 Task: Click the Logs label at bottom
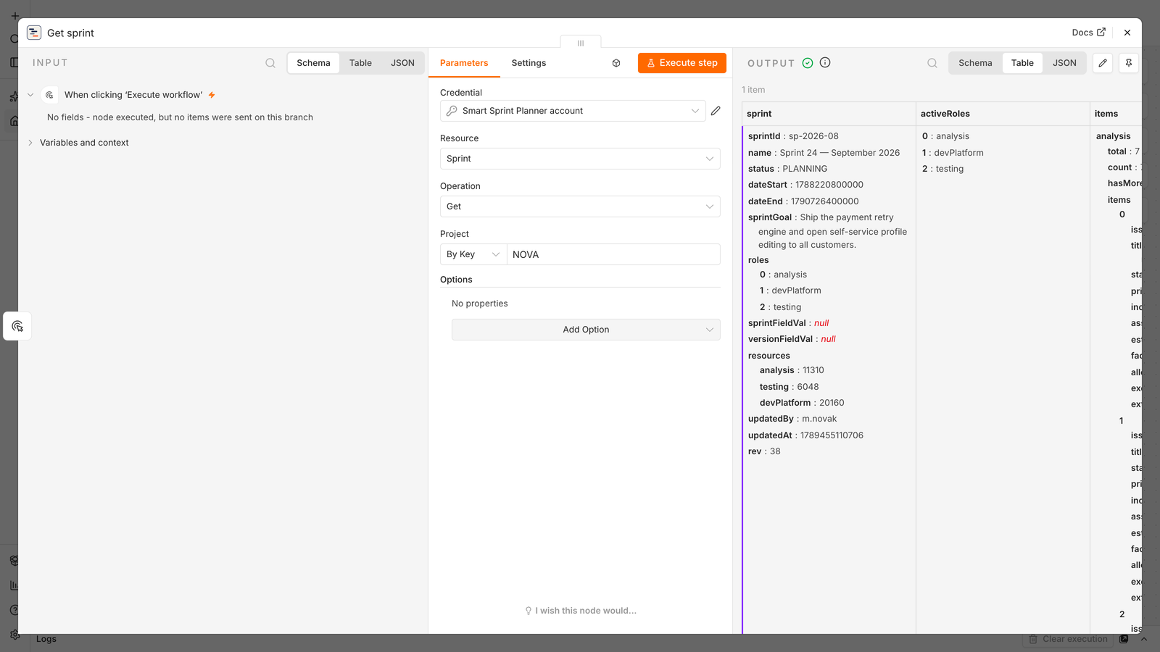point(46,639)
